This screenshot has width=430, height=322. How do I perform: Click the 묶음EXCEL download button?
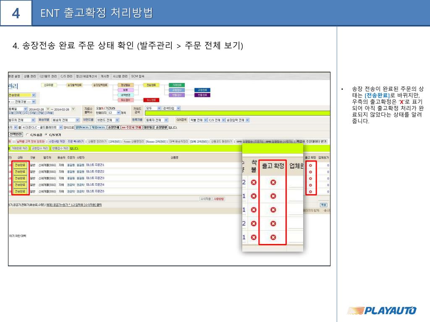tap(98, 127)
